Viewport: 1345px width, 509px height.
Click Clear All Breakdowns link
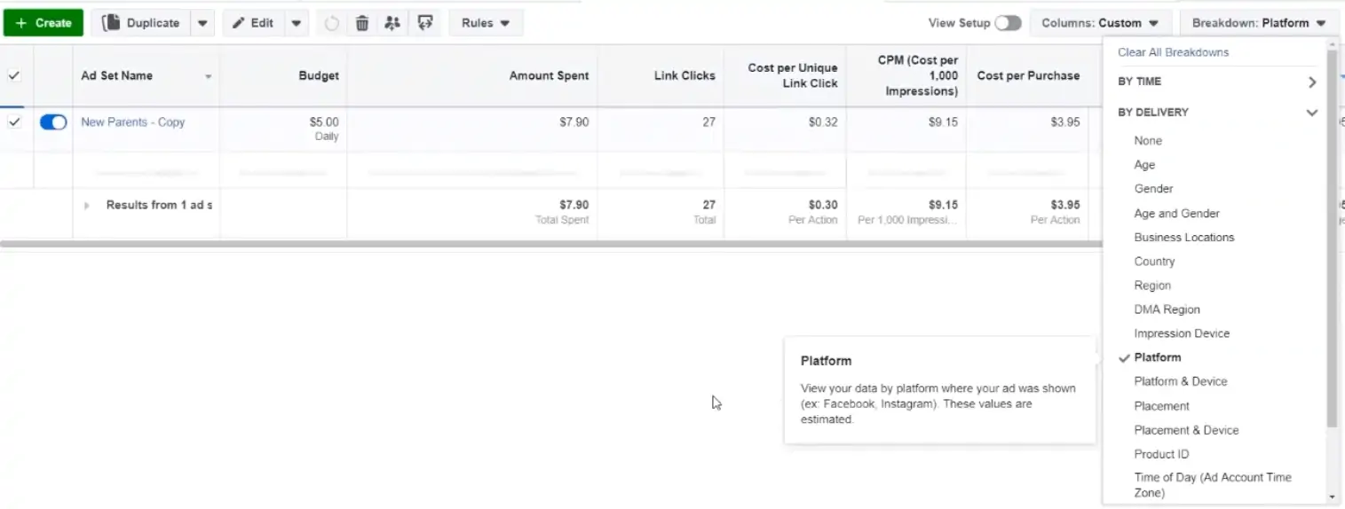[1173, 52]
